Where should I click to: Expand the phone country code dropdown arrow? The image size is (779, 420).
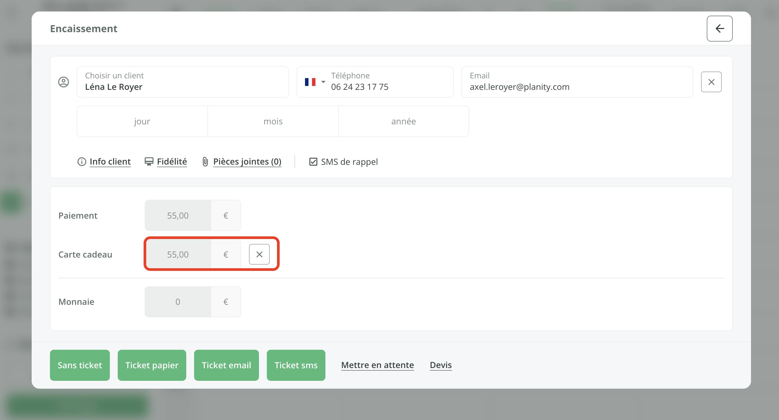[323, 82]
